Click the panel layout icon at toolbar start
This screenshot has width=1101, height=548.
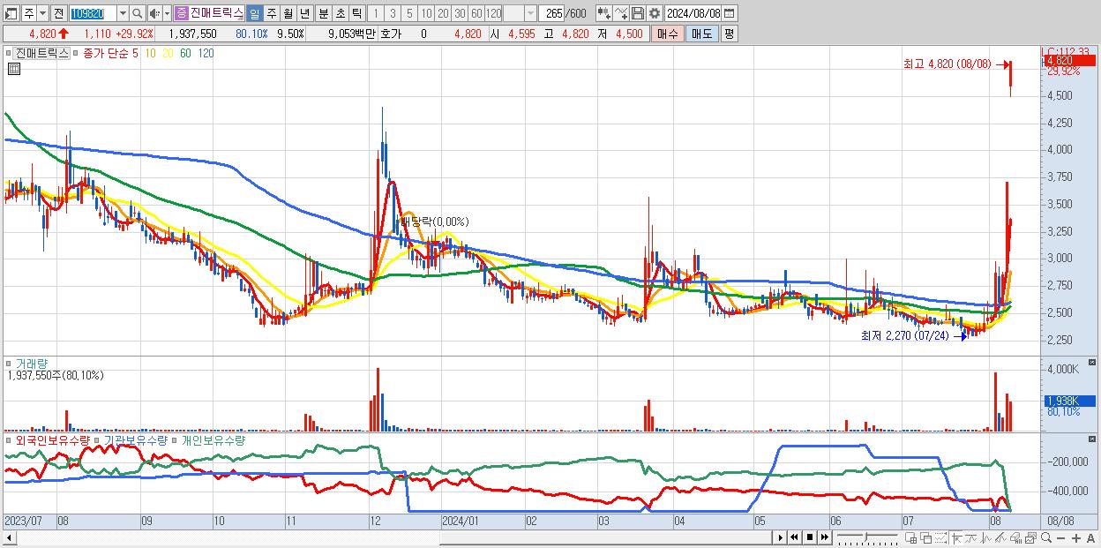coord(11,13)
